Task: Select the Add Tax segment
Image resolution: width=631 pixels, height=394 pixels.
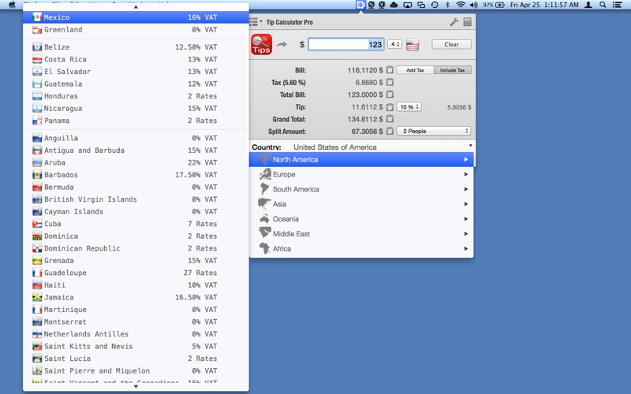Action: point(415,70)
